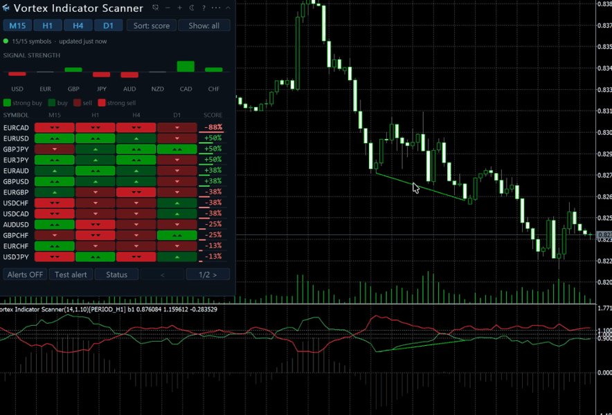The width and height of the screenshot is (612, 415).
Task: Click the AUDUSD M15 strong buy cell
Action: (54, 225)
